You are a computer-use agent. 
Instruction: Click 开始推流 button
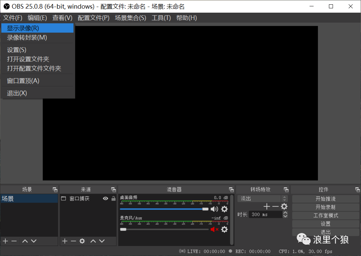point(326,199)
